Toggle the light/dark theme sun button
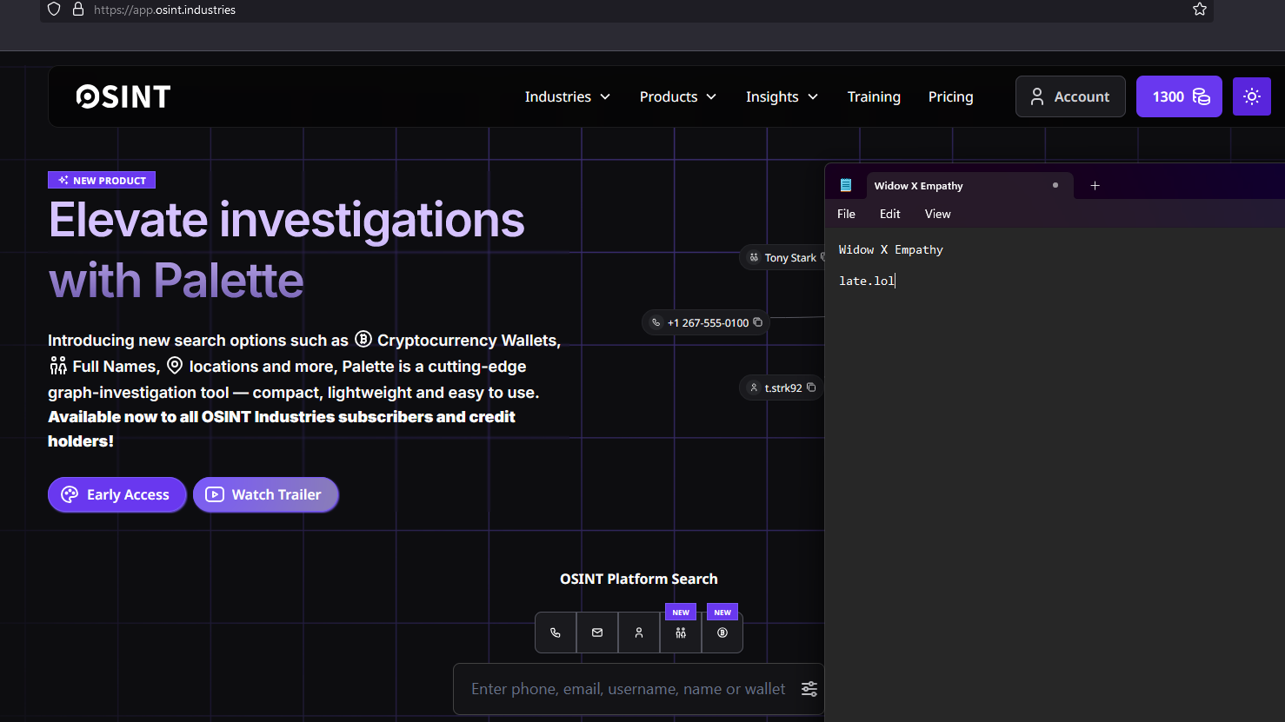Image resolution: width=1285 pixels, height=722 pixels. [1251, 96]
